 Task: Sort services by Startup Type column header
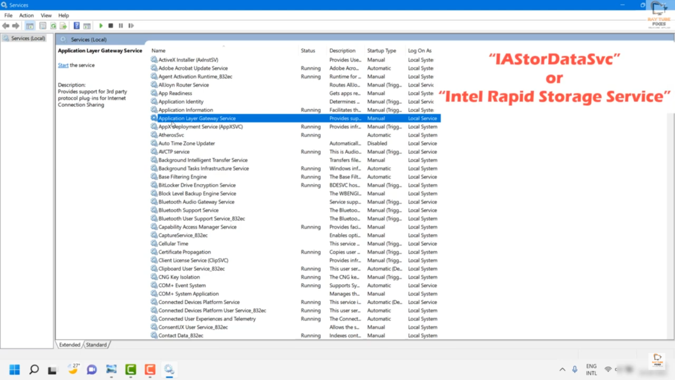[381, 51]
